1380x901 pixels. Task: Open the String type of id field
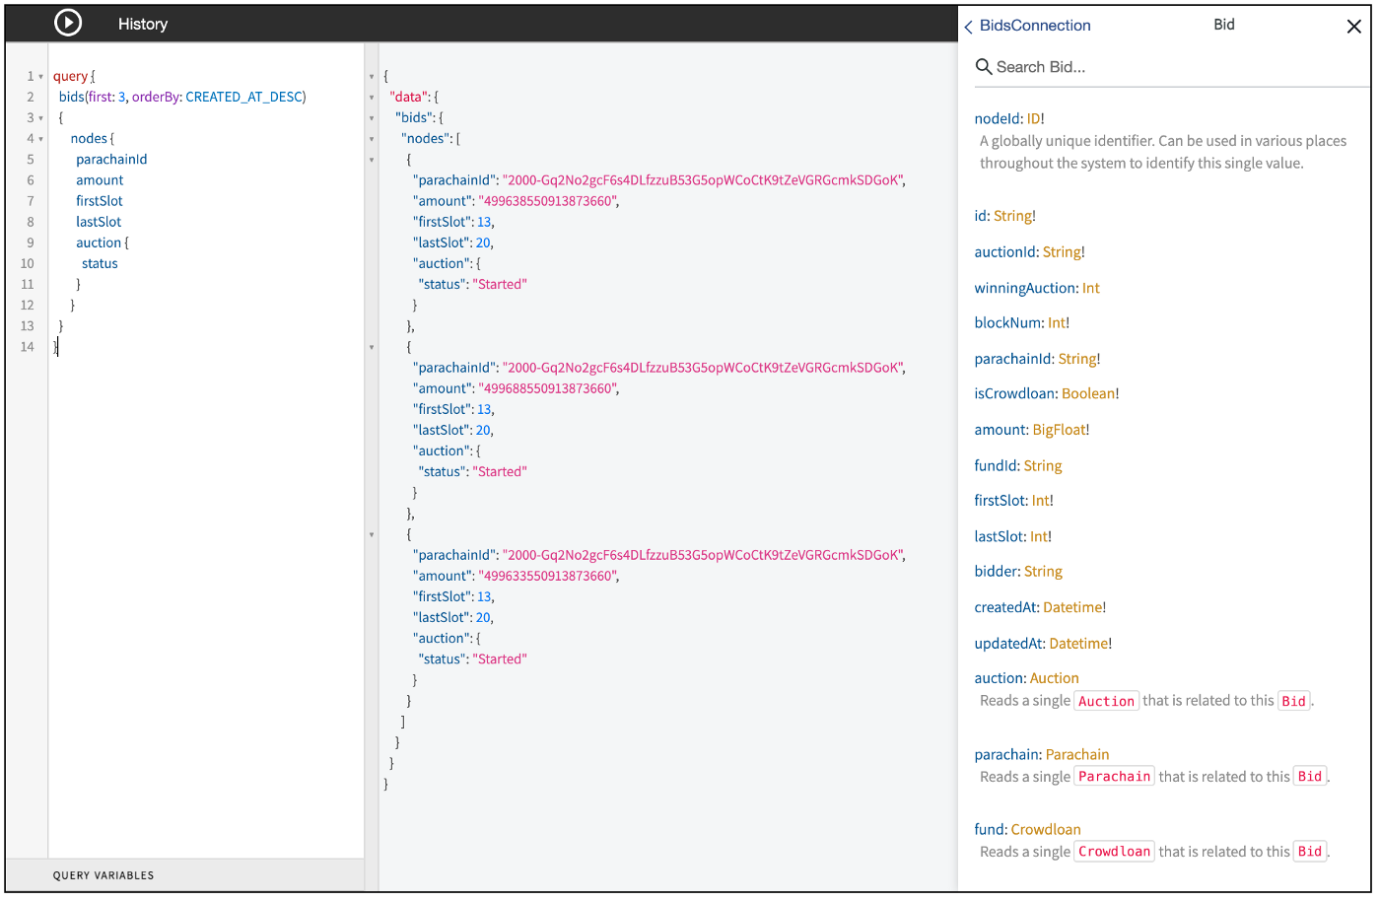(1012, 216)
